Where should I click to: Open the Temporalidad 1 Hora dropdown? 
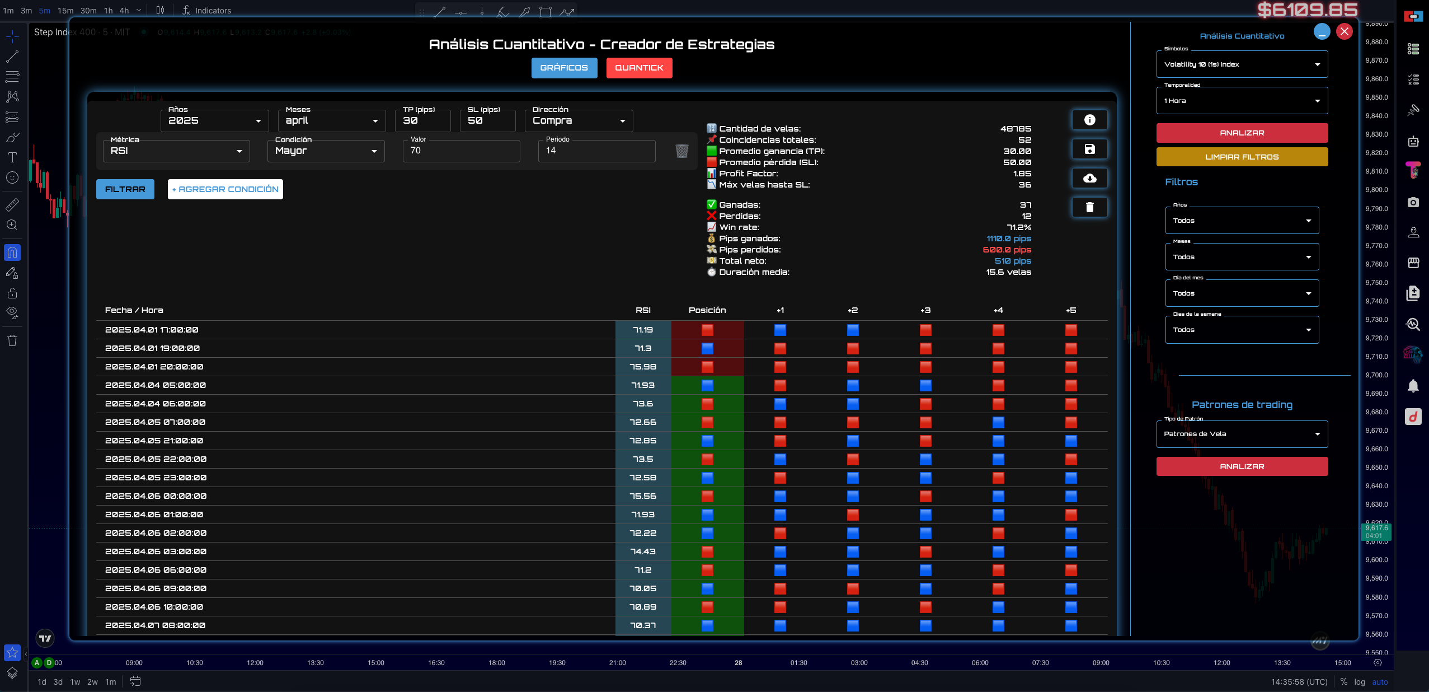(x=1242, y=101)
